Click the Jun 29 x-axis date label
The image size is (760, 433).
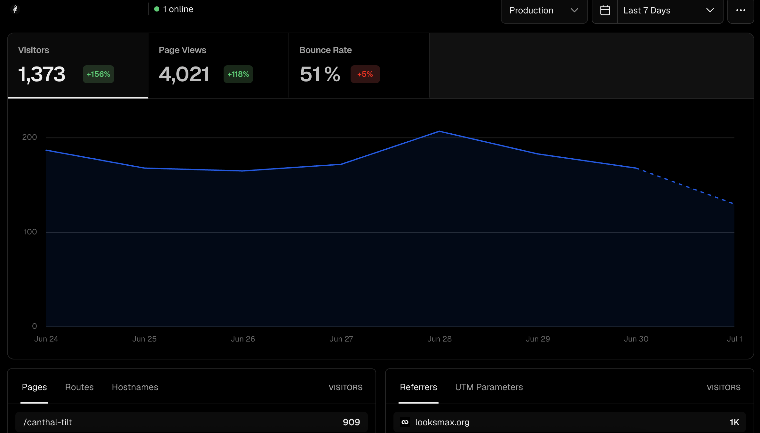coord(538,339)
